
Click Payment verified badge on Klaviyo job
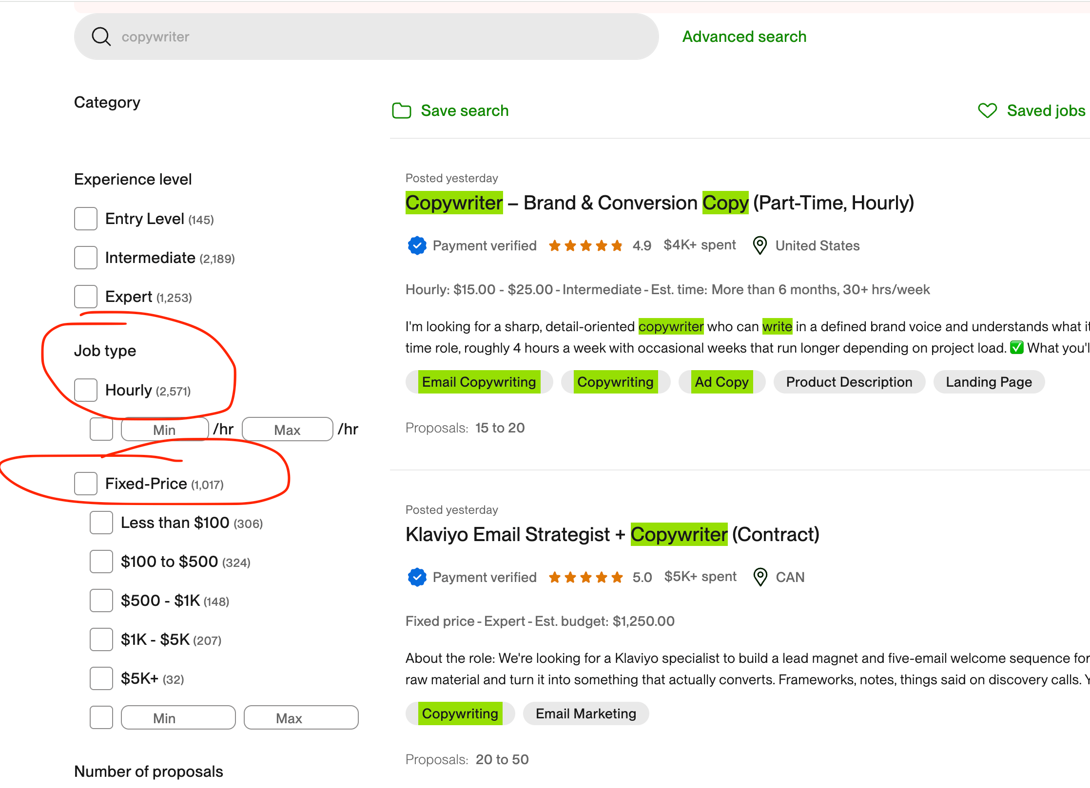417,577
